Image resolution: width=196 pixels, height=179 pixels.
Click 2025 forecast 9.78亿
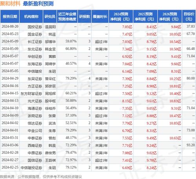click(x=152, y=160)
